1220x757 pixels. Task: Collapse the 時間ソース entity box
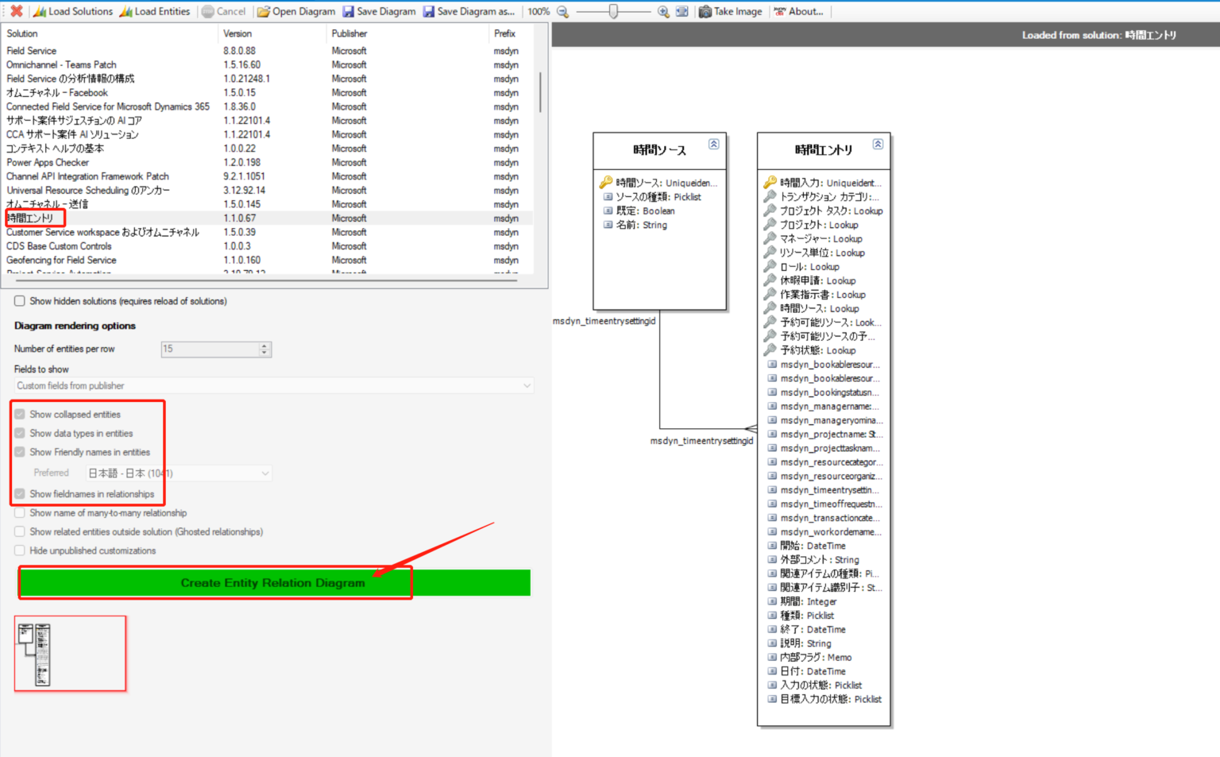pos(713,145)
